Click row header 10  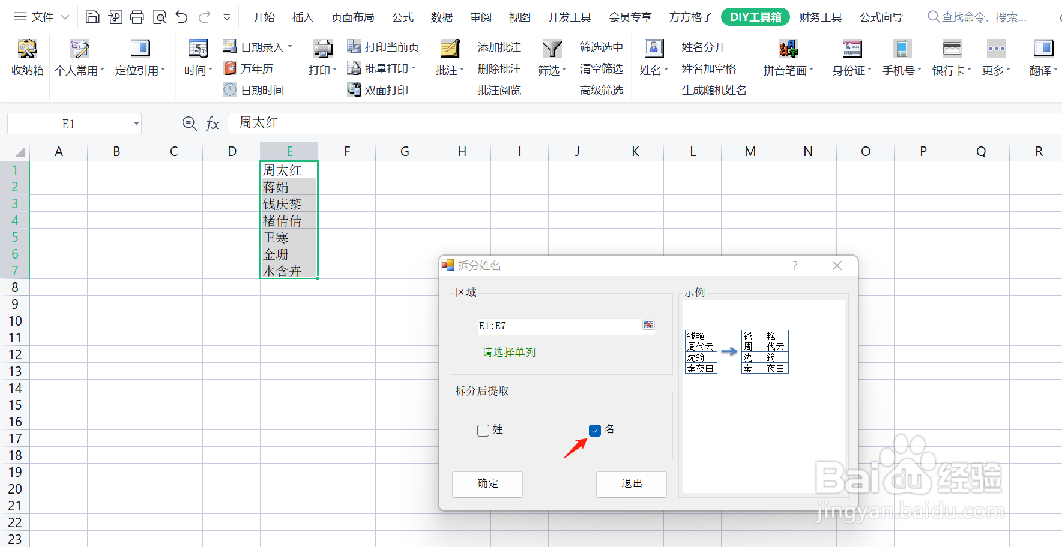(15, 321)
